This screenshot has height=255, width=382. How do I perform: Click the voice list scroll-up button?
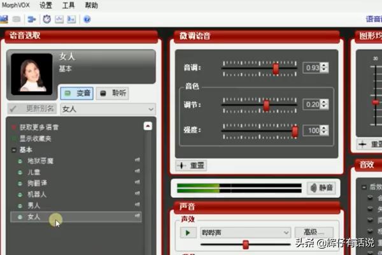tap(148, 126)
